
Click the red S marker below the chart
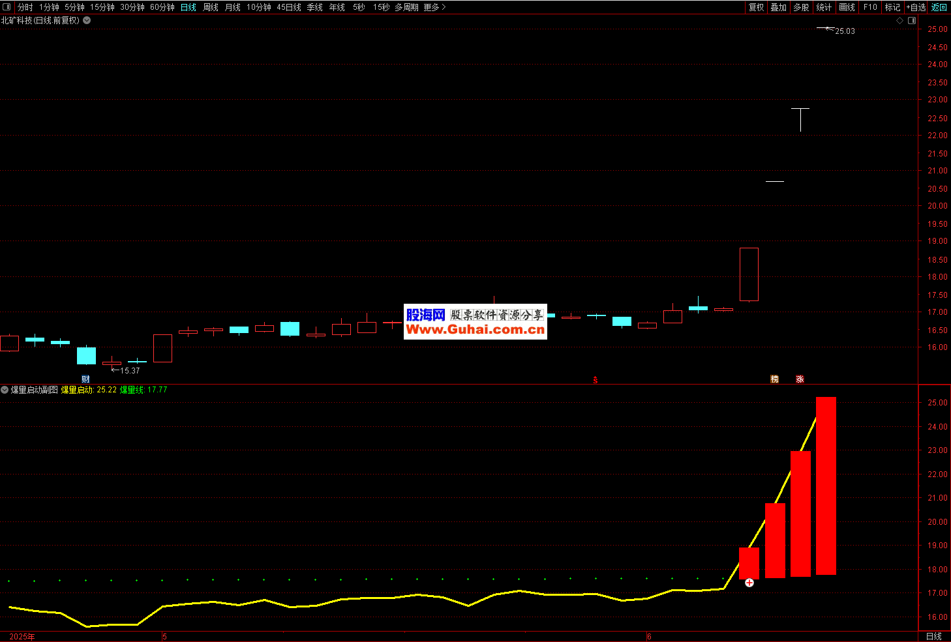tap(596, 379)
